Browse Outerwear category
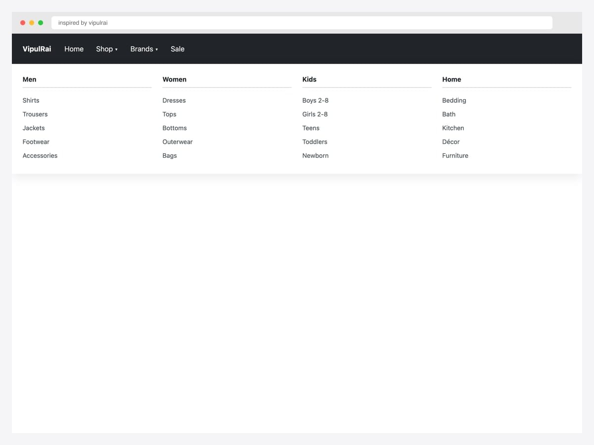Viewport: 594px width, 445px height. click(x=178, y=142)
